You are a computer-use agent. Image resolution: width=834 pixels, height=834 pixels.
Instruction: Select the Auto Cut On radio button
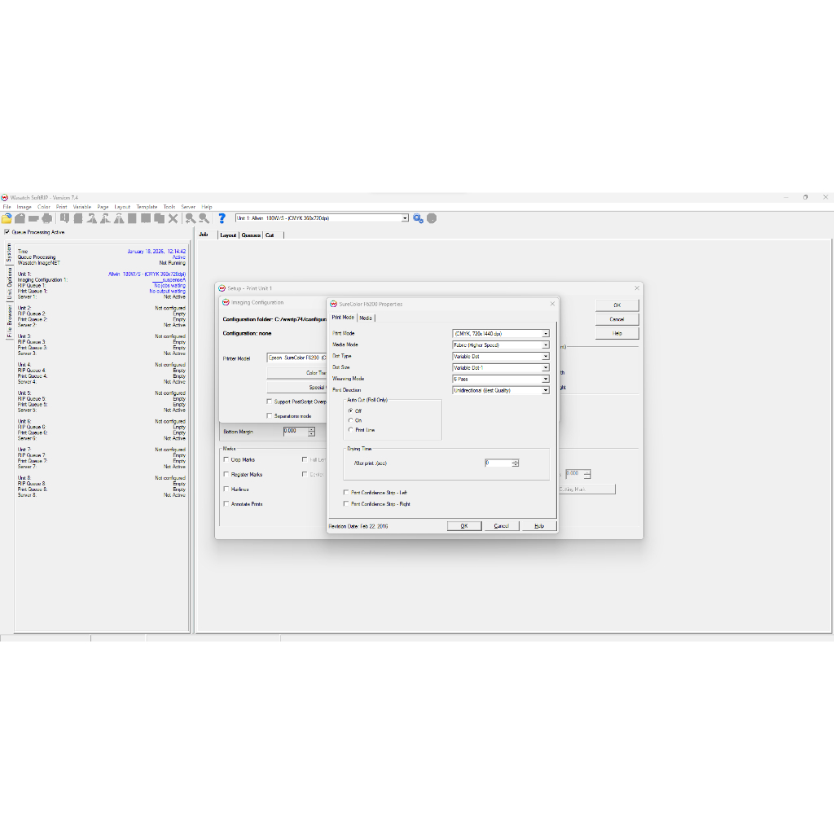coord(350,420)
